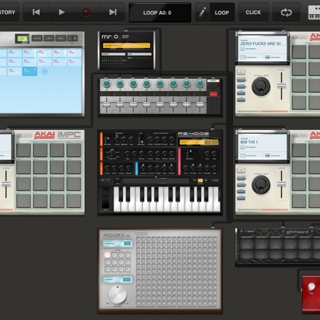320x320 pixels.
Task: Turn the data wheel on the ZERO… iMPC
Action: tap(261, 86)
